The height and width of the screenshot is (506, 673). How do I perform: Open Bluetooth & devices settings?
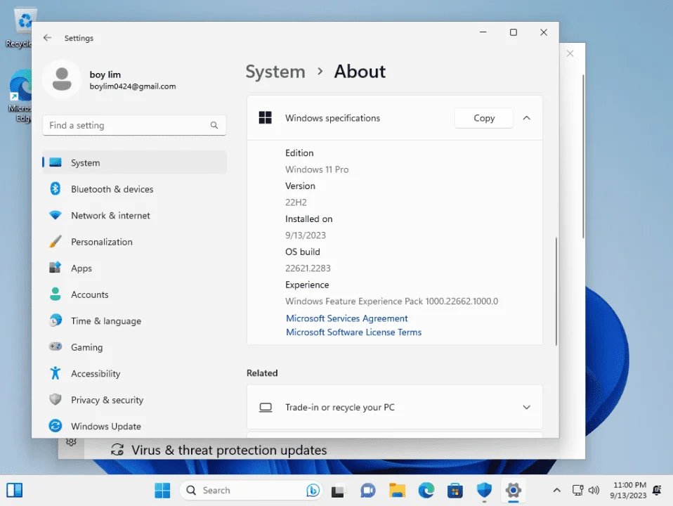[134, 189]
